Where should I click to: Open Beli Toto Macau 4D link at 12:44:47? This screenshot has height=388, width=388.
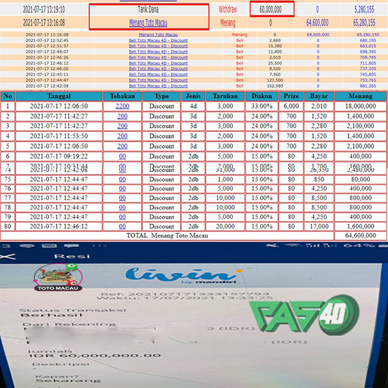tap(158, 80)
